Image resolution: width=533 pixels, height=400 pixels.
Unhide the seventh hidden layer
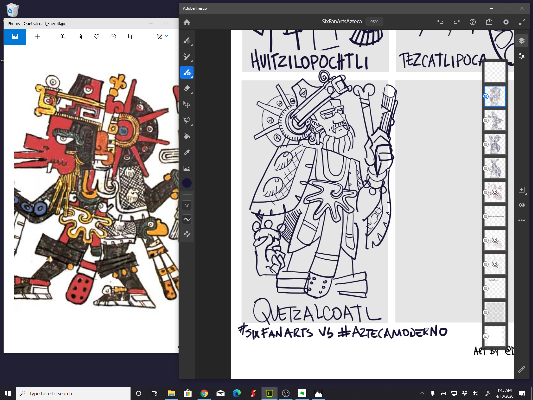[x=495, y=240]
